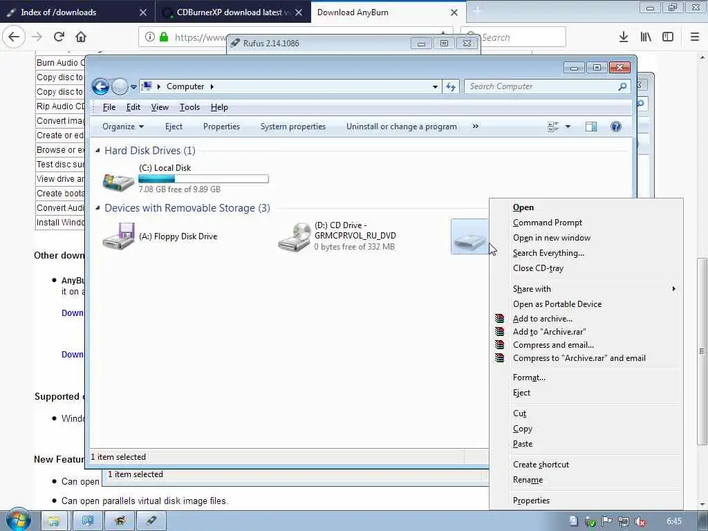
Task: Click Uninstall or change a program
Action: [402, 127]
